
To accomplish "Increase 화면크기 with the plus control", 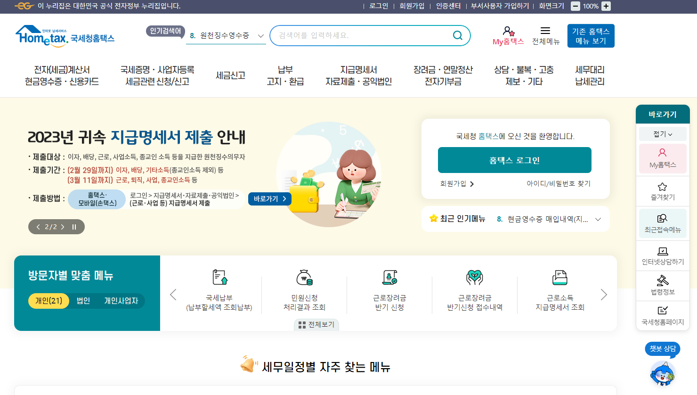I will [606, 7].
